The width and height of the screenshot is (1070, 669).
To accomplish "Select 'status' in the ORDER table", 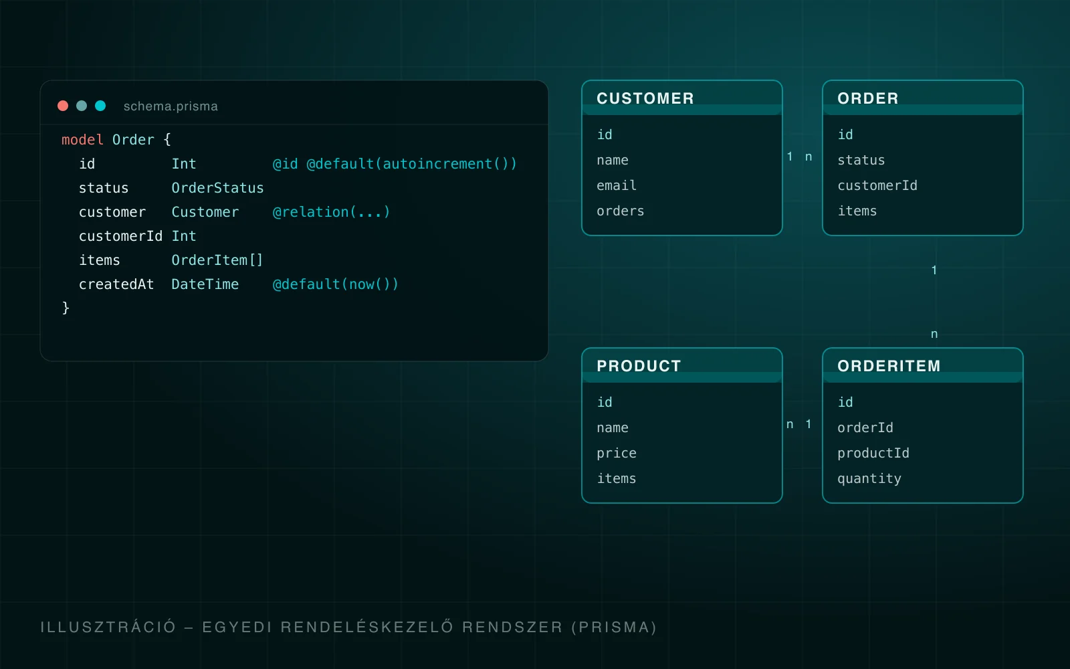I will pyautogui.click(x=861, y=160).
